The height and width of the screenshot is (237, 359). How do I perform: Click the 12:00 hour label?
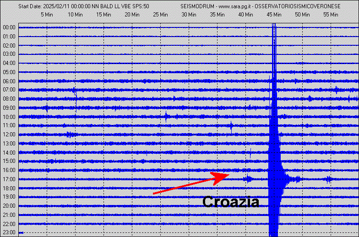pyautogui.click(x=9, y=135)
